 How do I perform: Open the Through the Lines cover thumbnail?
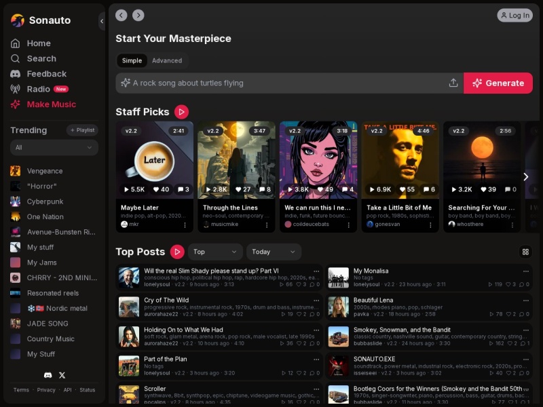236,159
